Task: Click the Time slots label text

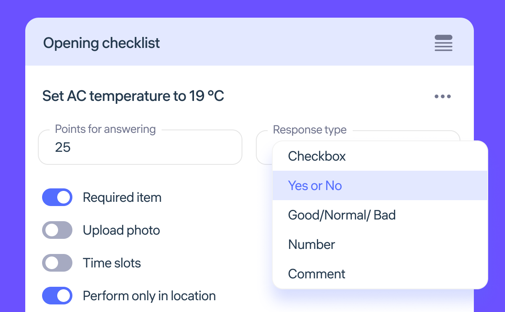Action: tap(112, 263)
